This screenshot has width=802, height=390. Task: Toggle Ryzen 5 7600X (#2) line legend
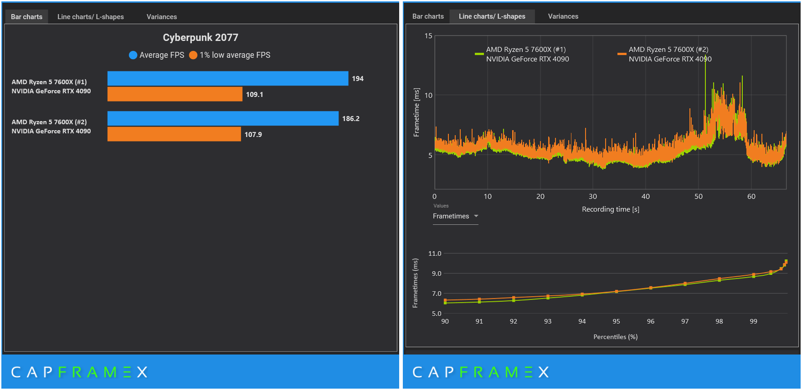pyautogui.click(x=664, y=54)
